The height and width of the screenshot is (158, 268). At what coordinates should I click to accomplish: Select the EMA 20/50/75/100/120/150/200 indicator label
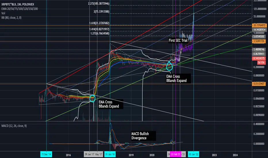(20, 9)
